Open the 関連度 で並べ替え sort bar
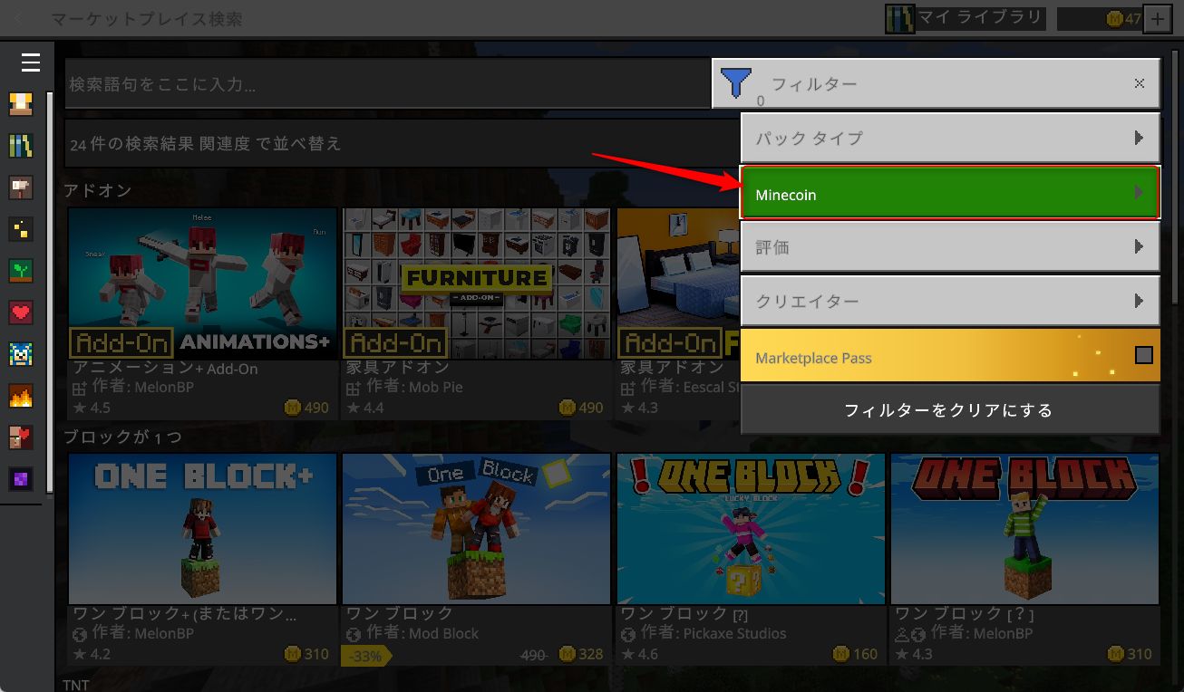This screenshot has width=1184, height=692. click(x=403, y=143)
